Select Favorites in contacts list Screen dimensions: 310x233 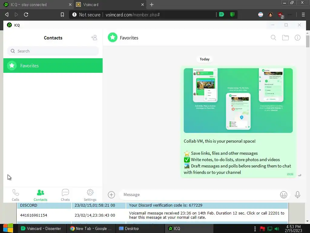coord(53,66)
